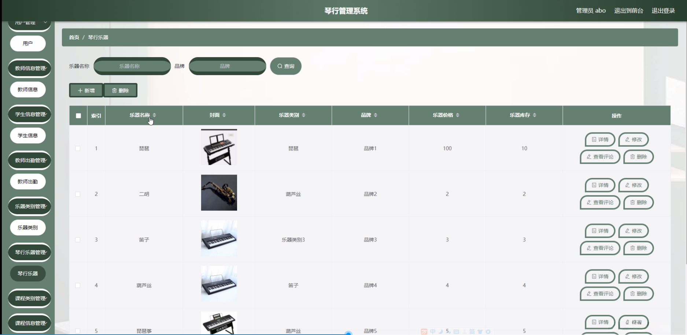
Task: Toggle the select-all checkbox in table header
Action: click(x=78, y=116)
